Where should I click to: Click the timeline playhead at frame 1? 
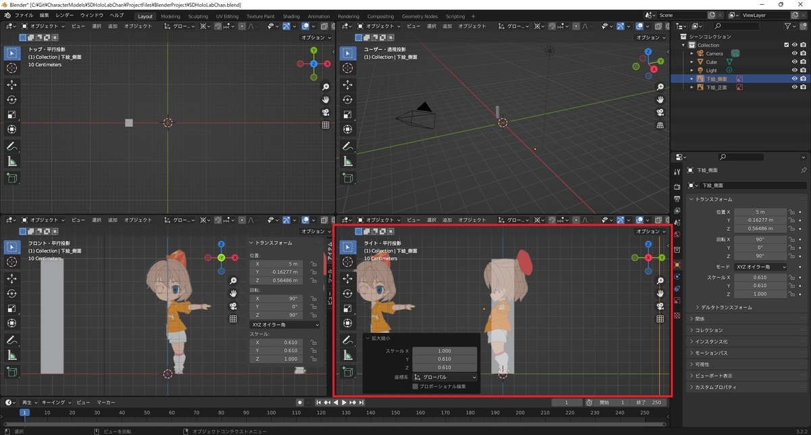[x=24, y=412]
